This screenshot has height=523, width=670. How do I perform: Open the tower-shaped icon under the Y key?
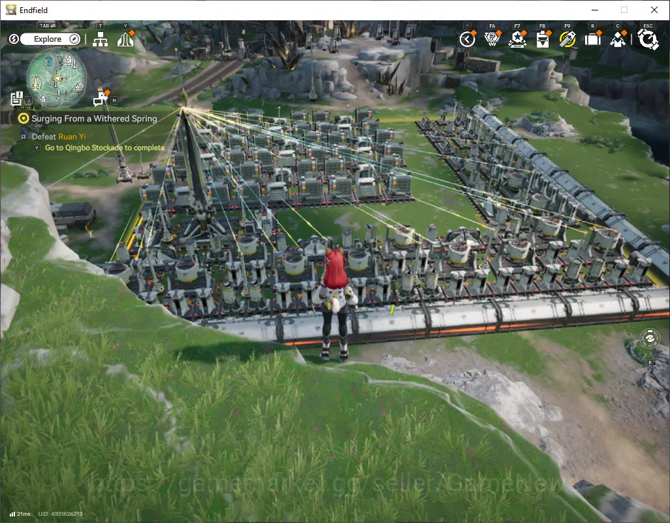click(125, 40)
